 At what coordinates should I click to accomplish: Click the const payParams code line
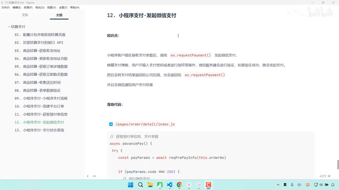pyautogui.click(x=172, y=158)
